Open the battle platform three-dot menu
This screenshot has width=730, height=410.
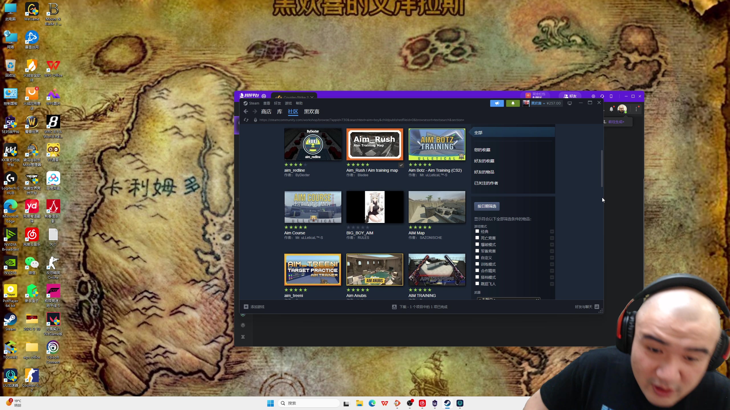point(636,109)
